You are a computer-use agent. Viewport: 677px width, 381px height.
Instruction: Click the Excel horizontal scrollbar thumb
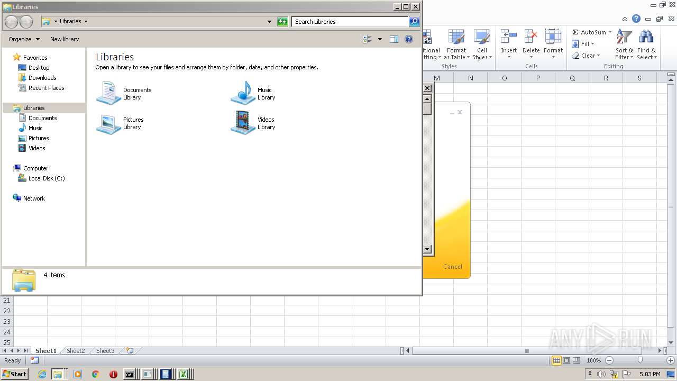pos(527,351)
